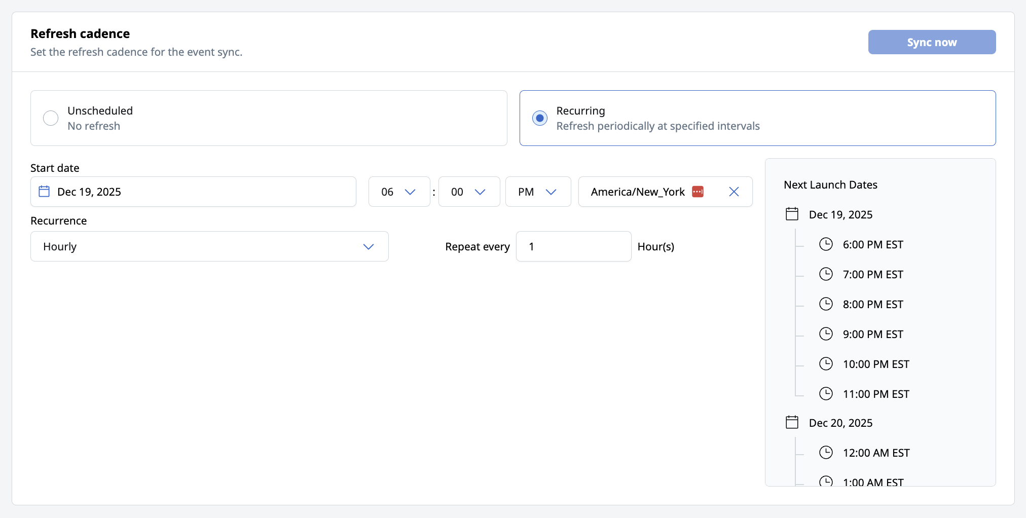Click clock icon next to 6:00 PM EST
The image size is (1026, 518).
point(826,244)
